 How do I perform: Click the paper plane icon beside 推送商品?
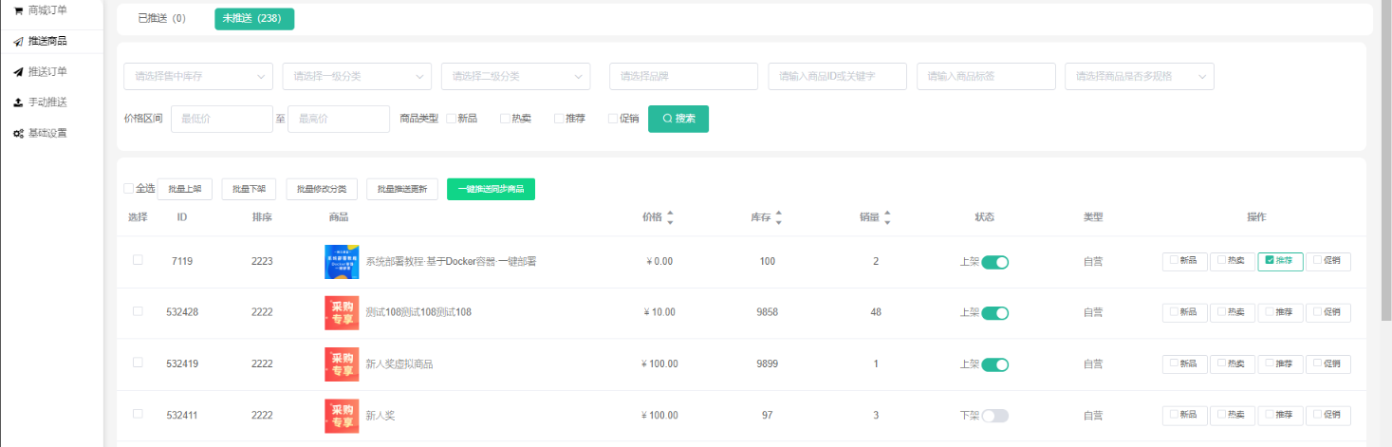point(18,42)
